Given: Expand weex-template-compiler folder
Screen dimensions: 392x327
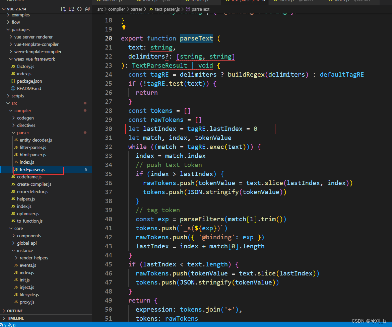Looking at the screenshot, I should (11, 52).
